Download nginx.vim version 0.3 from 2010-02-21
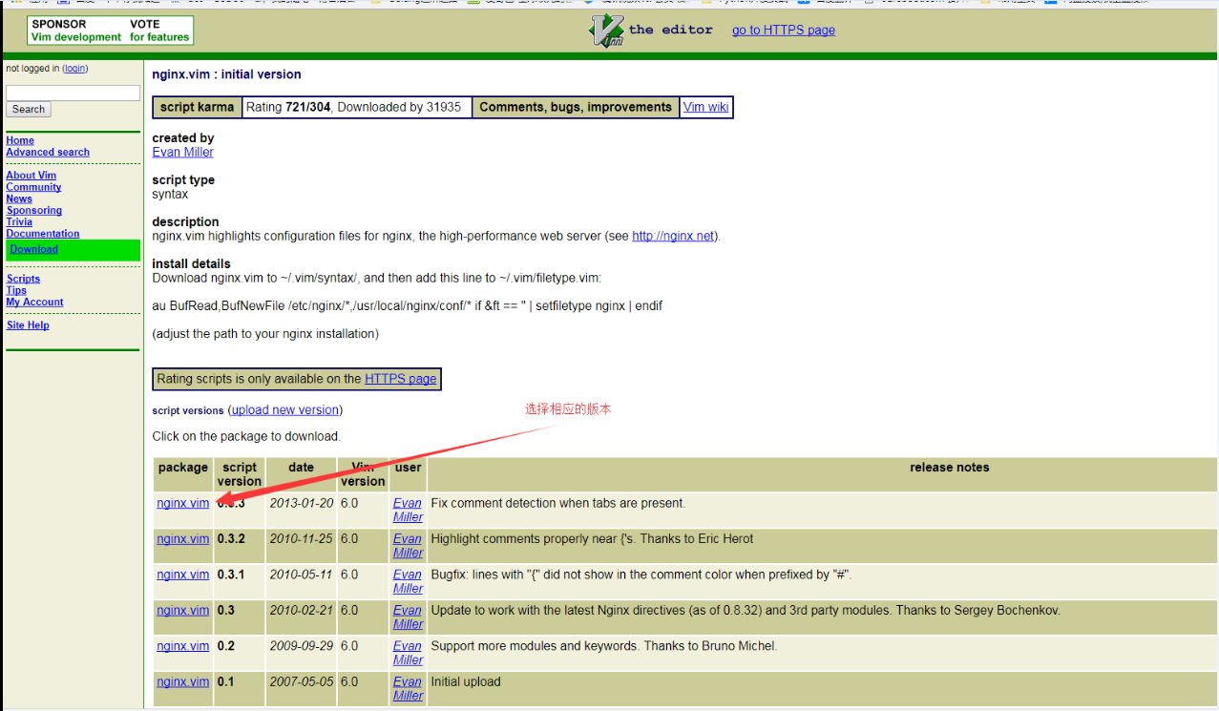This screenshot has width=1219, height=711. 182,611
